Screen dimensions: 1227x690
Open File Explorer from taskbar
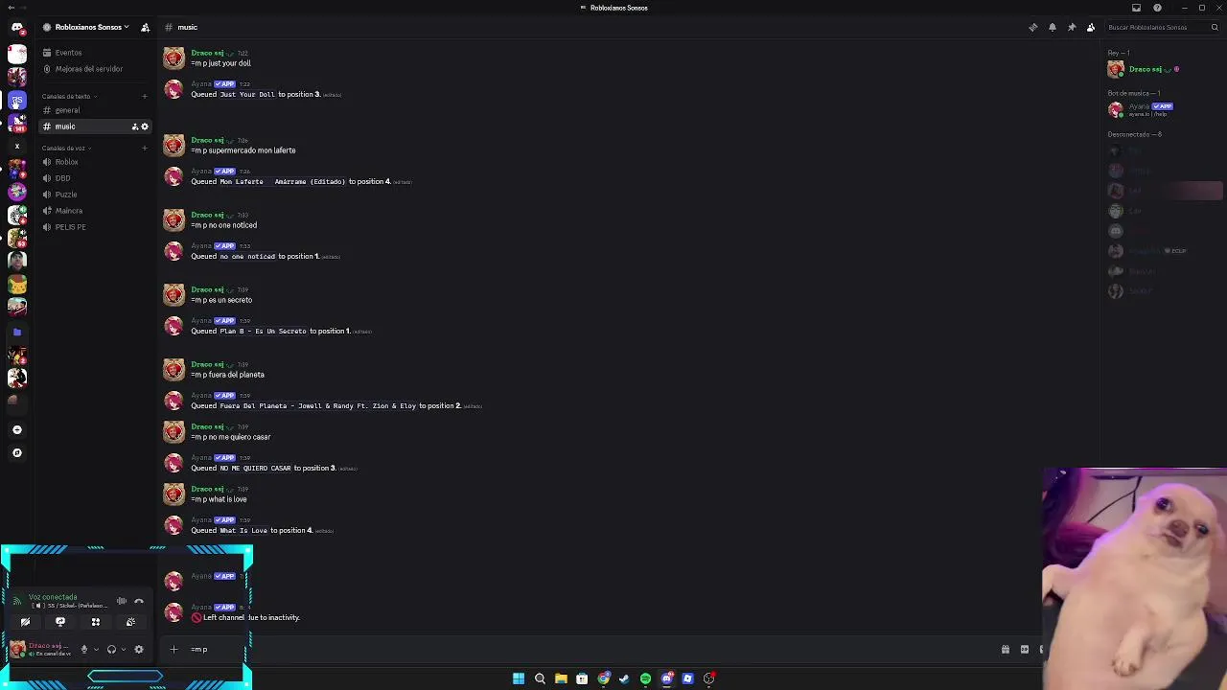[561, 678]
